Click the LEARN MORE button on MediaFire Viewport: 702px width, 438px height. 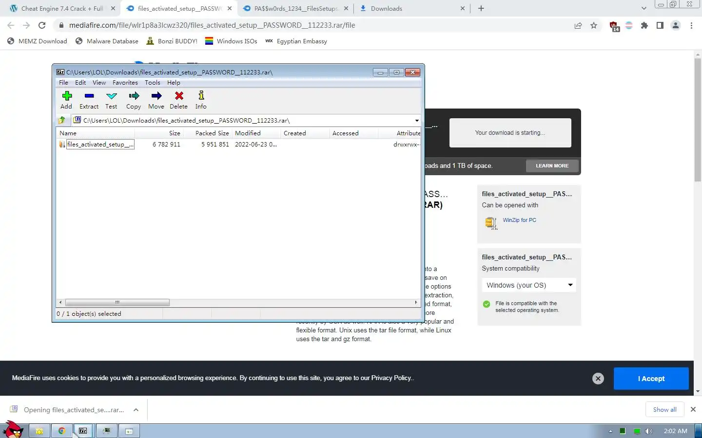pyautogui.click(x=552, y=166)
